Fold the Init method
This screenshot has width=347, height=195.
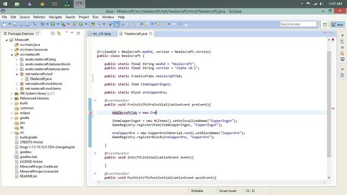pos(95,153)
